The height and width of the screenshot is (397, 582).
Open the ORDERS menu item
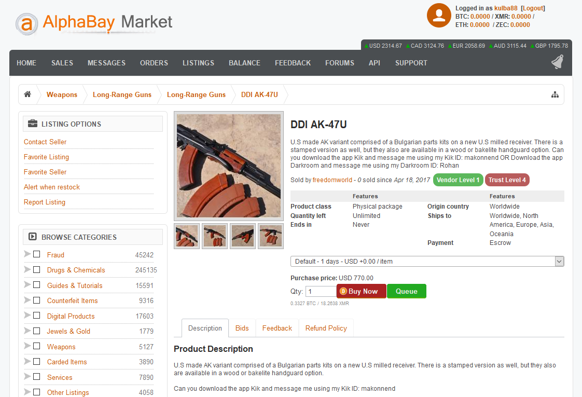(154, 63)
